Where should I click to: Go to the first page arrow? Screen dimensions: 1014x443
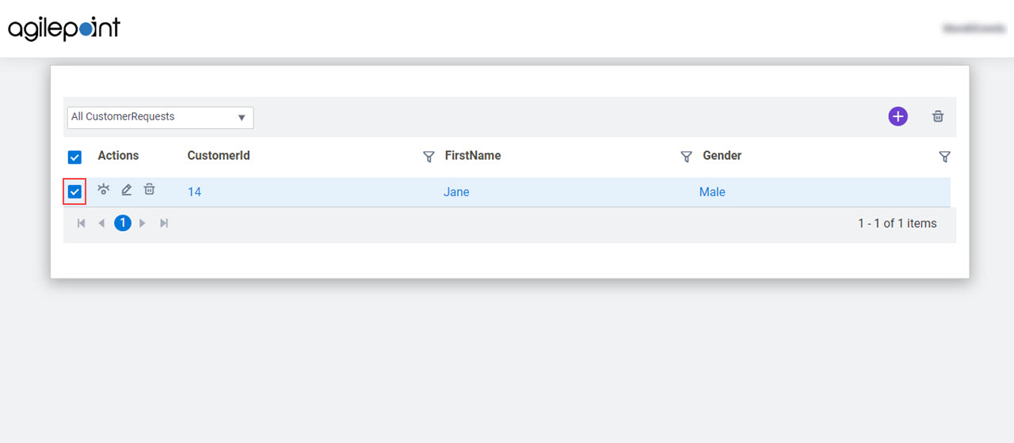[x=81, y=223]
